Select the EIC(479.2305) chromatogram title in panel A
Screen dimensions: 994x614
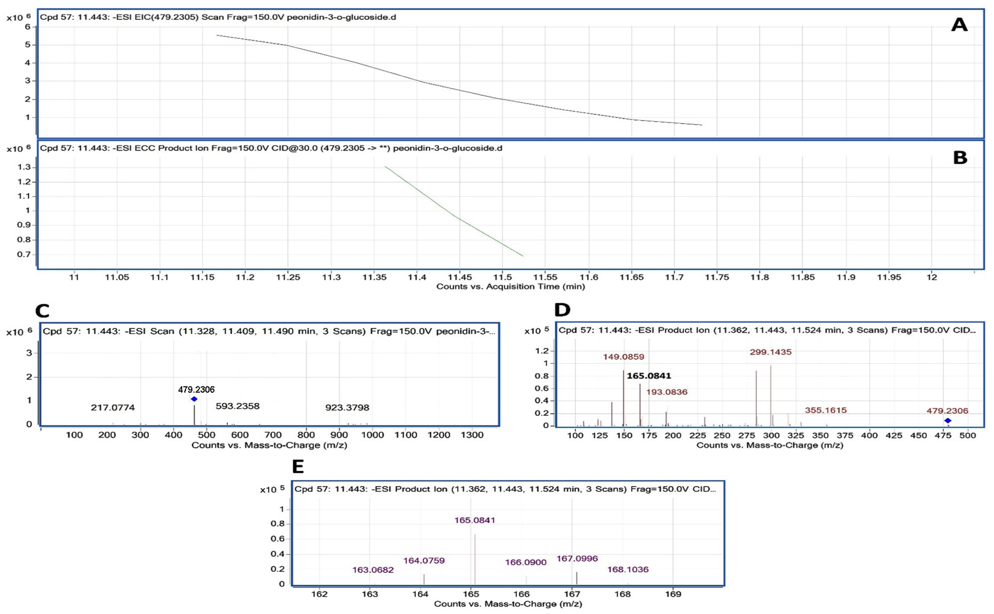coord(218,17)
